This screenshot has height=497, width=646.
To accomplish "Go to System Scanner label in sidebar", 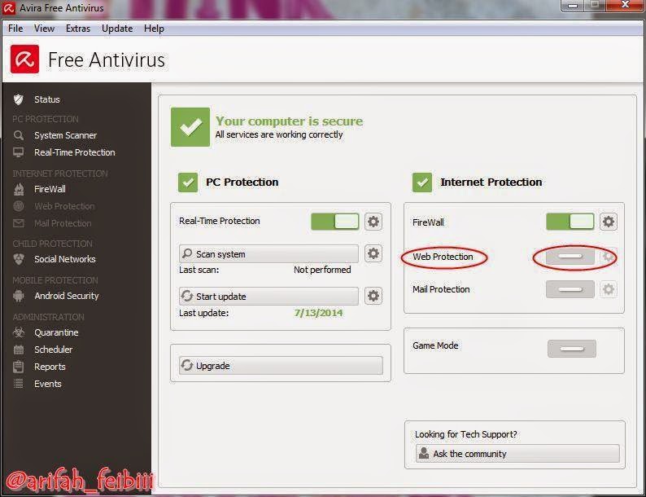I will point(66,135).
